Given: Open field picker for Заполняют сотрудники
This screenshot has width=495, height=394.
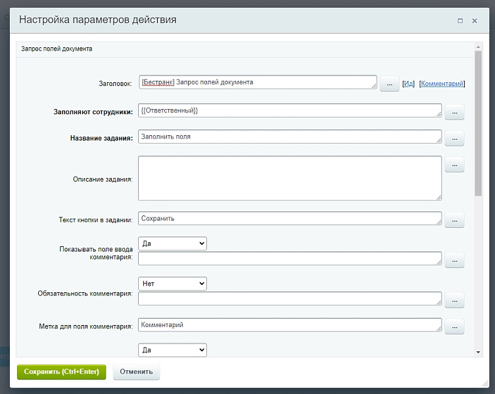Looking at the screenshot, I should click(x=454, y=112).
